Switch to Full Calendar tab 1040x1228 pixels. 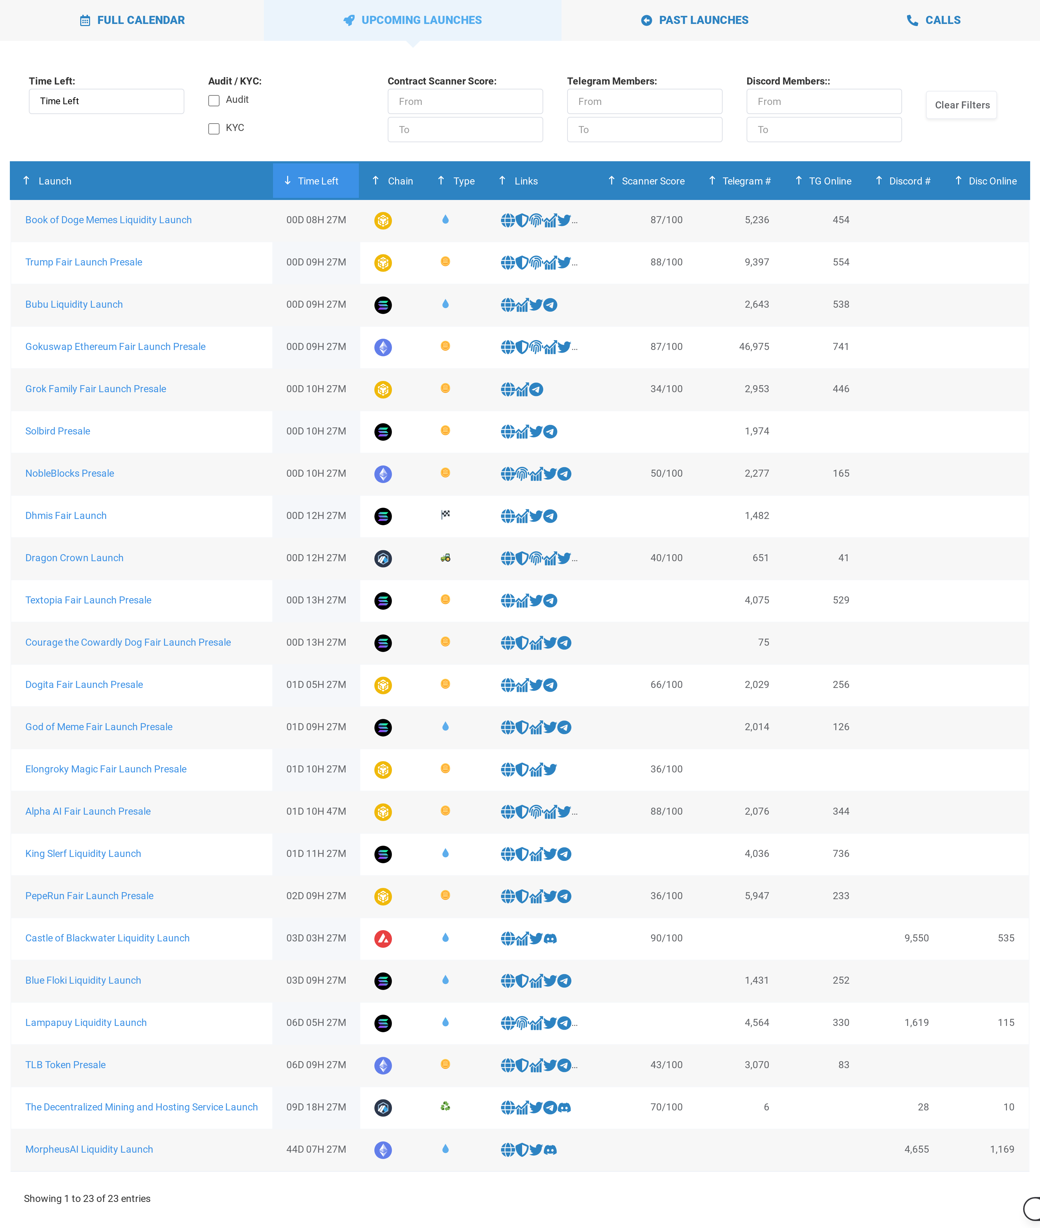click(132, 20)
